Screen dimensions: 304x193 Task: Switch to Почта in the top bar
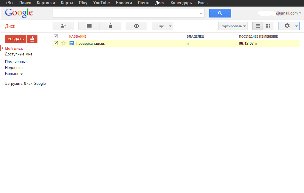(x=144, y=3)
